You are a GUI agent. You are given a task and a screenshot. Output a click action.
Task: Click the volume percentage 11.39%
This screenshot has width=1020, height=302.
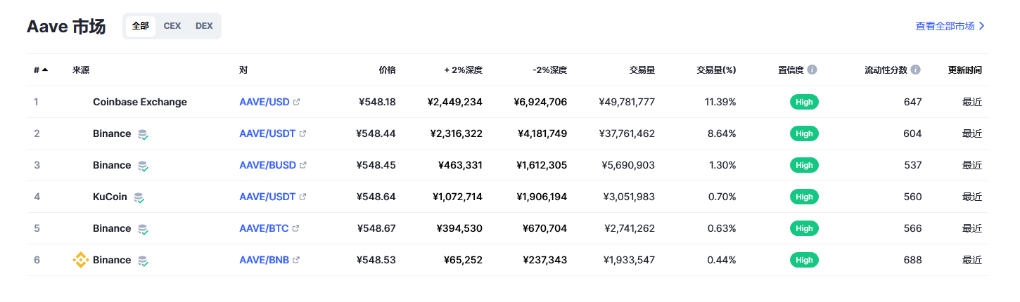tap(720, 102)
